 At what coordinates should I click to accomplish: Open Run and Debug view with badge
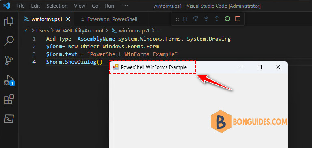pyautogui.click(x=9, y=80)
